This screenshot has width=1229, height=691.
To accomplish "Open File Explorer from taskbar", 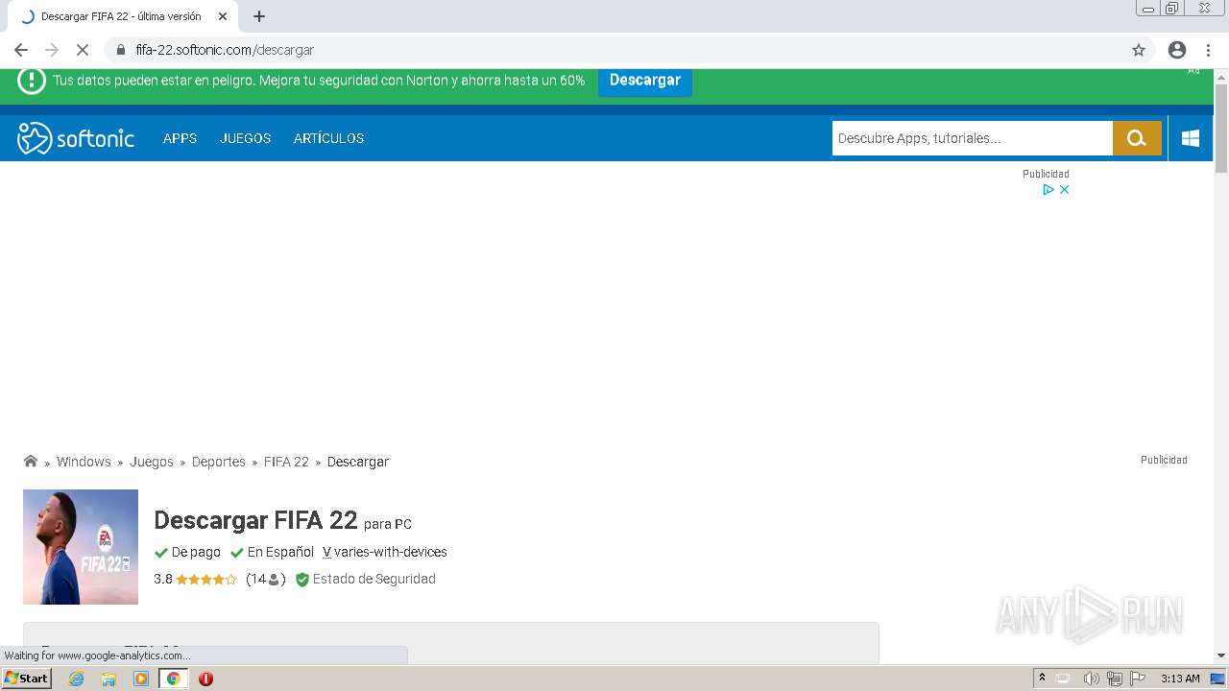I will pyautogui.click(x=108, y=679).
